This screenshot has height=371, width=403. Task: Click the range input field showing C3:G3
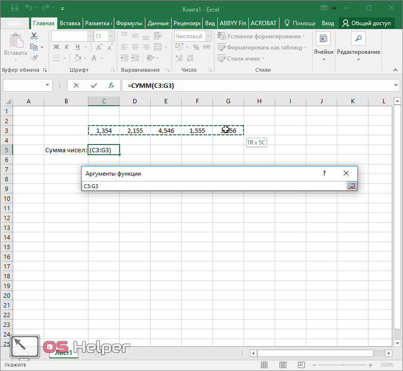pos(213,186)
